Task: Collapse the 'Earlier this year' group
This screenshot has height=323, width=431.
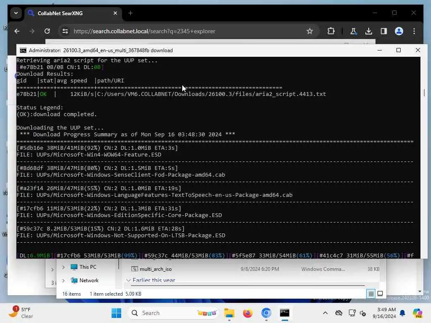Action: [x=128, y=280]
